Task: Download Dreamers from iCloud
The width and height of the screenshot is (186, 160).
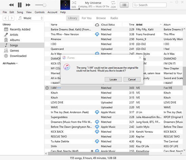Action: pos(97,122)
